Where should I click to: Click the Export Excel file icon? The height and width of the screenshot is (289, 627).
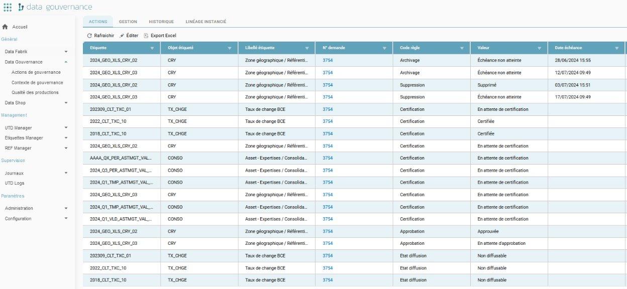click(146, 36)
